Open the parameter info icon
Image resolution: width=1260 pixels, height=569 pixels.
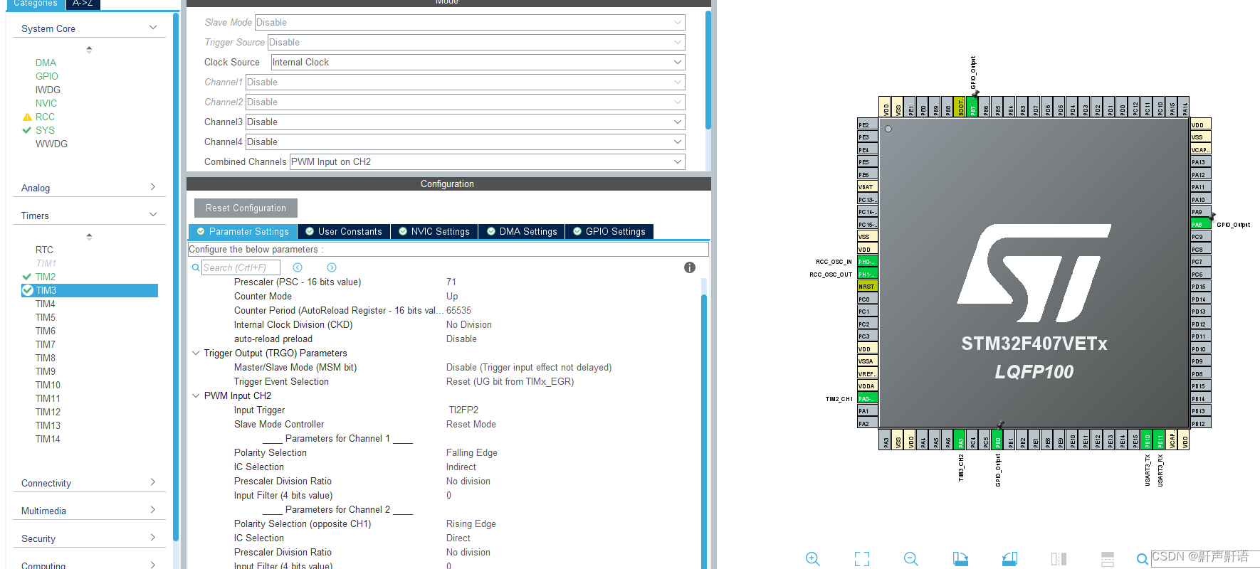pos(689,267)
